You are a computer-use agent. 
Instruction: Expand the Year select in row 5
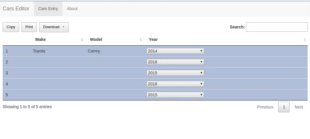[x=175, y=95]
